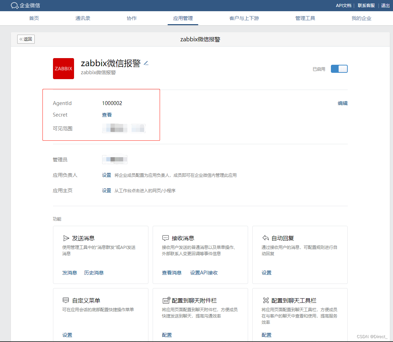Click the 接收消息 card title
The width and height of the screenshot is (393, 342).
coord(183,238)
